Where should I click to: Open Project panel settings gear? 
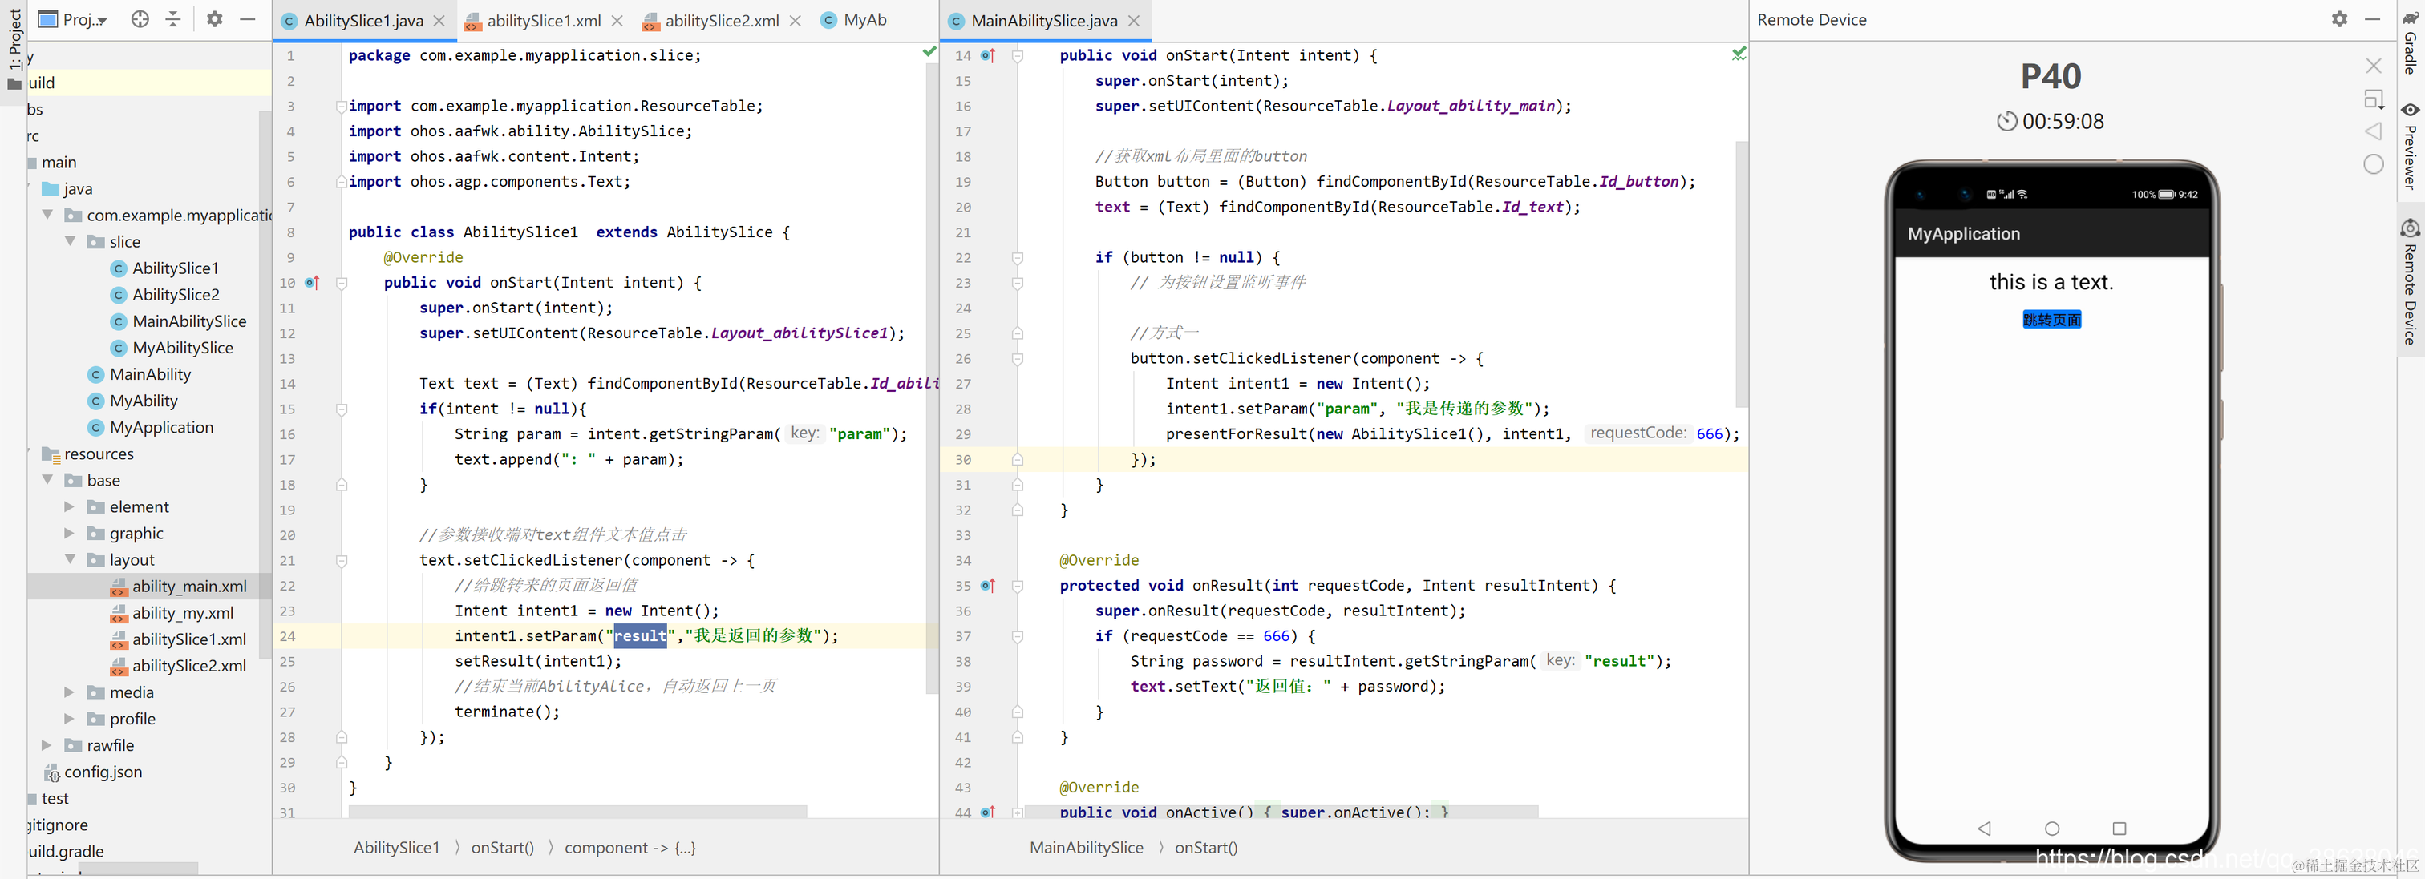(215, 18)
